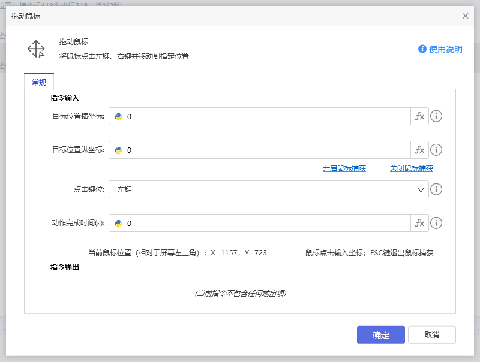Image resolution: width=480 pixels, height=362 pixels.
Task: Click Python icon in 目标位置横坐标 field
Action: click(119, 117)
